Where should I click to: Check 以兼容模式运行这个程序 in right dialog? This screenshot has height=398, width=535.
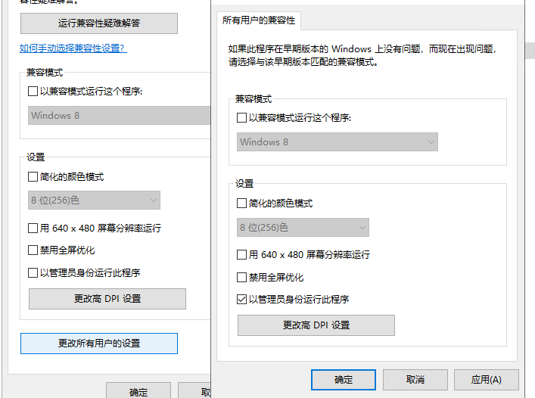(x=241, y=118)
